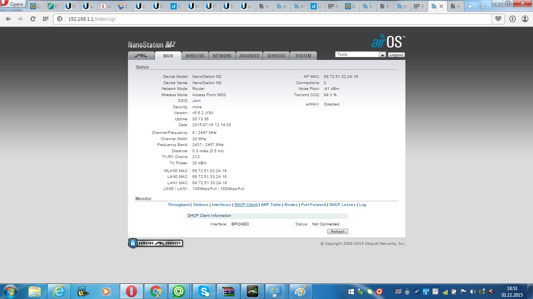Click the browser forward arrow

coord(20,19)
